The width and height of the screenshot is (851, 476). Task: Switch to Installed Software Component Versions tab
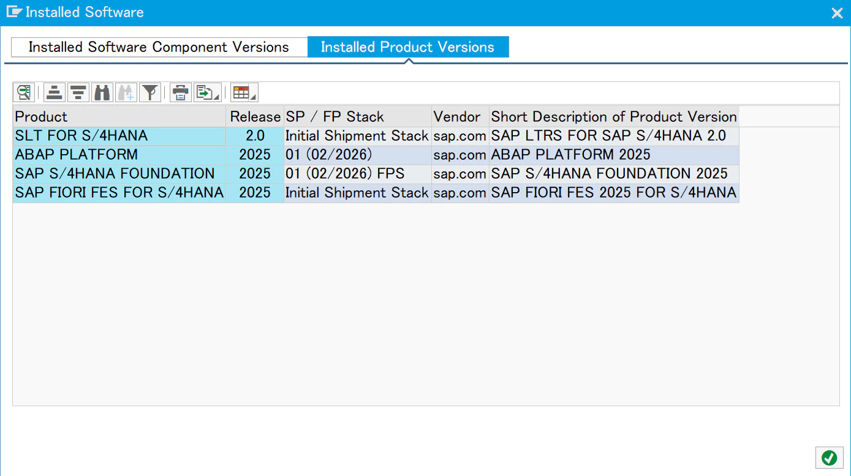(x=159, y=48)
